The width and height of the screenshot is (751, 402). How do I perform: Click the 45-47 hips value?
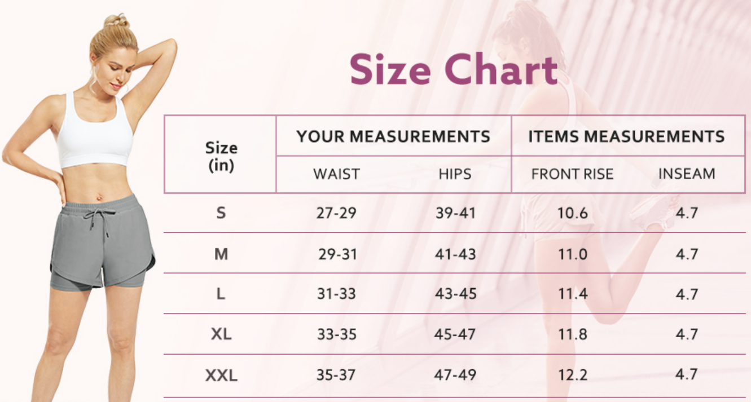455,334
